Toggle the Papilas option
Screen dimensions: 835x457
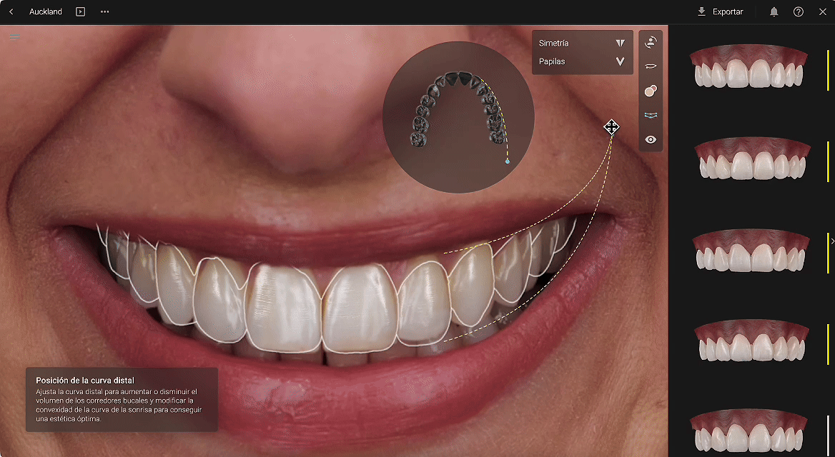583,61
